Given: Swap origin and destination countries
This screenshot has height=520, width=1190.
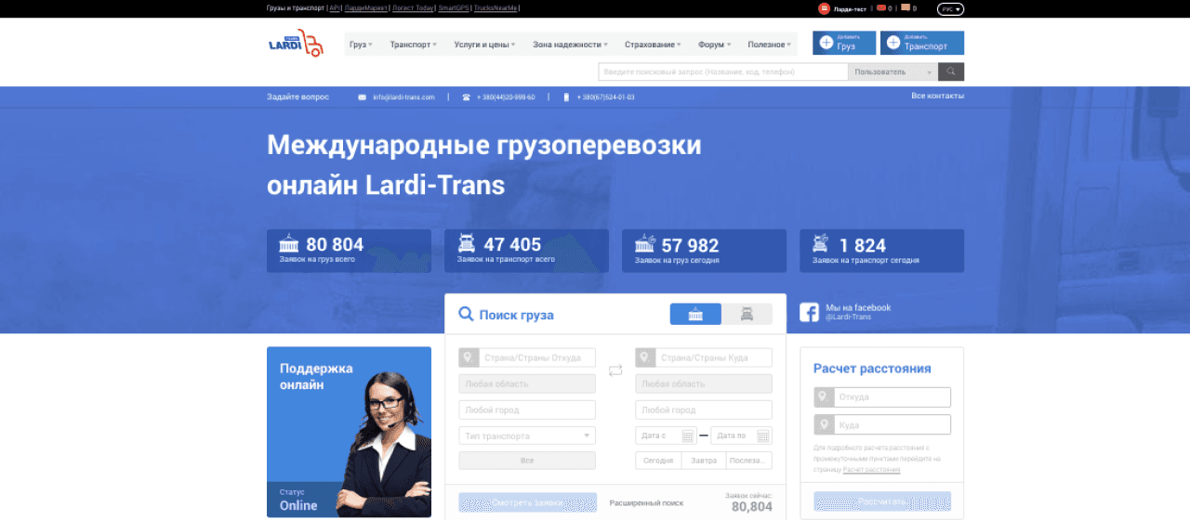Looking at the screenshot, I should 615,370.
